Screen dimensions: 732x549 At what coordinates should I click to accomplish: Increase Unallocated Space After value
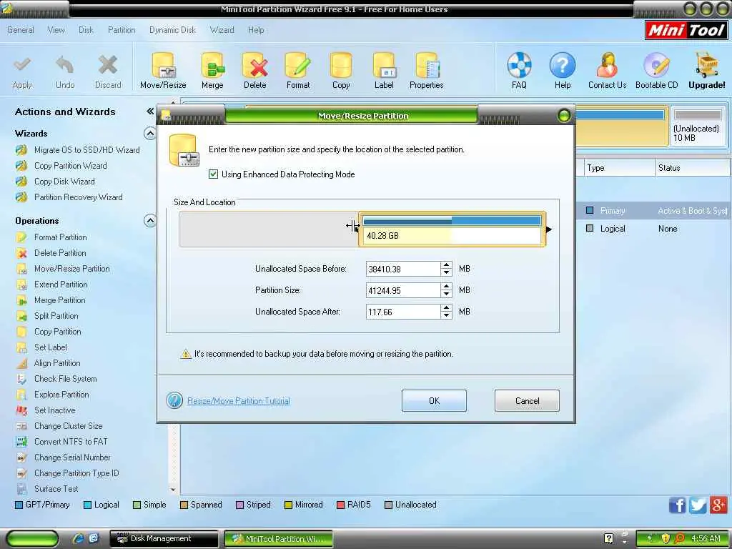[x=446, y=308]
